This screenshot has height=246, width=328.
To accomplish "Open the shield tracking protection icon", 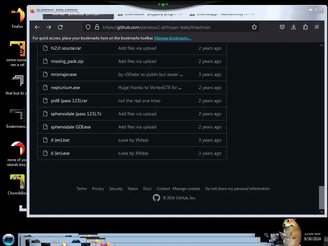I will [88, 27].
